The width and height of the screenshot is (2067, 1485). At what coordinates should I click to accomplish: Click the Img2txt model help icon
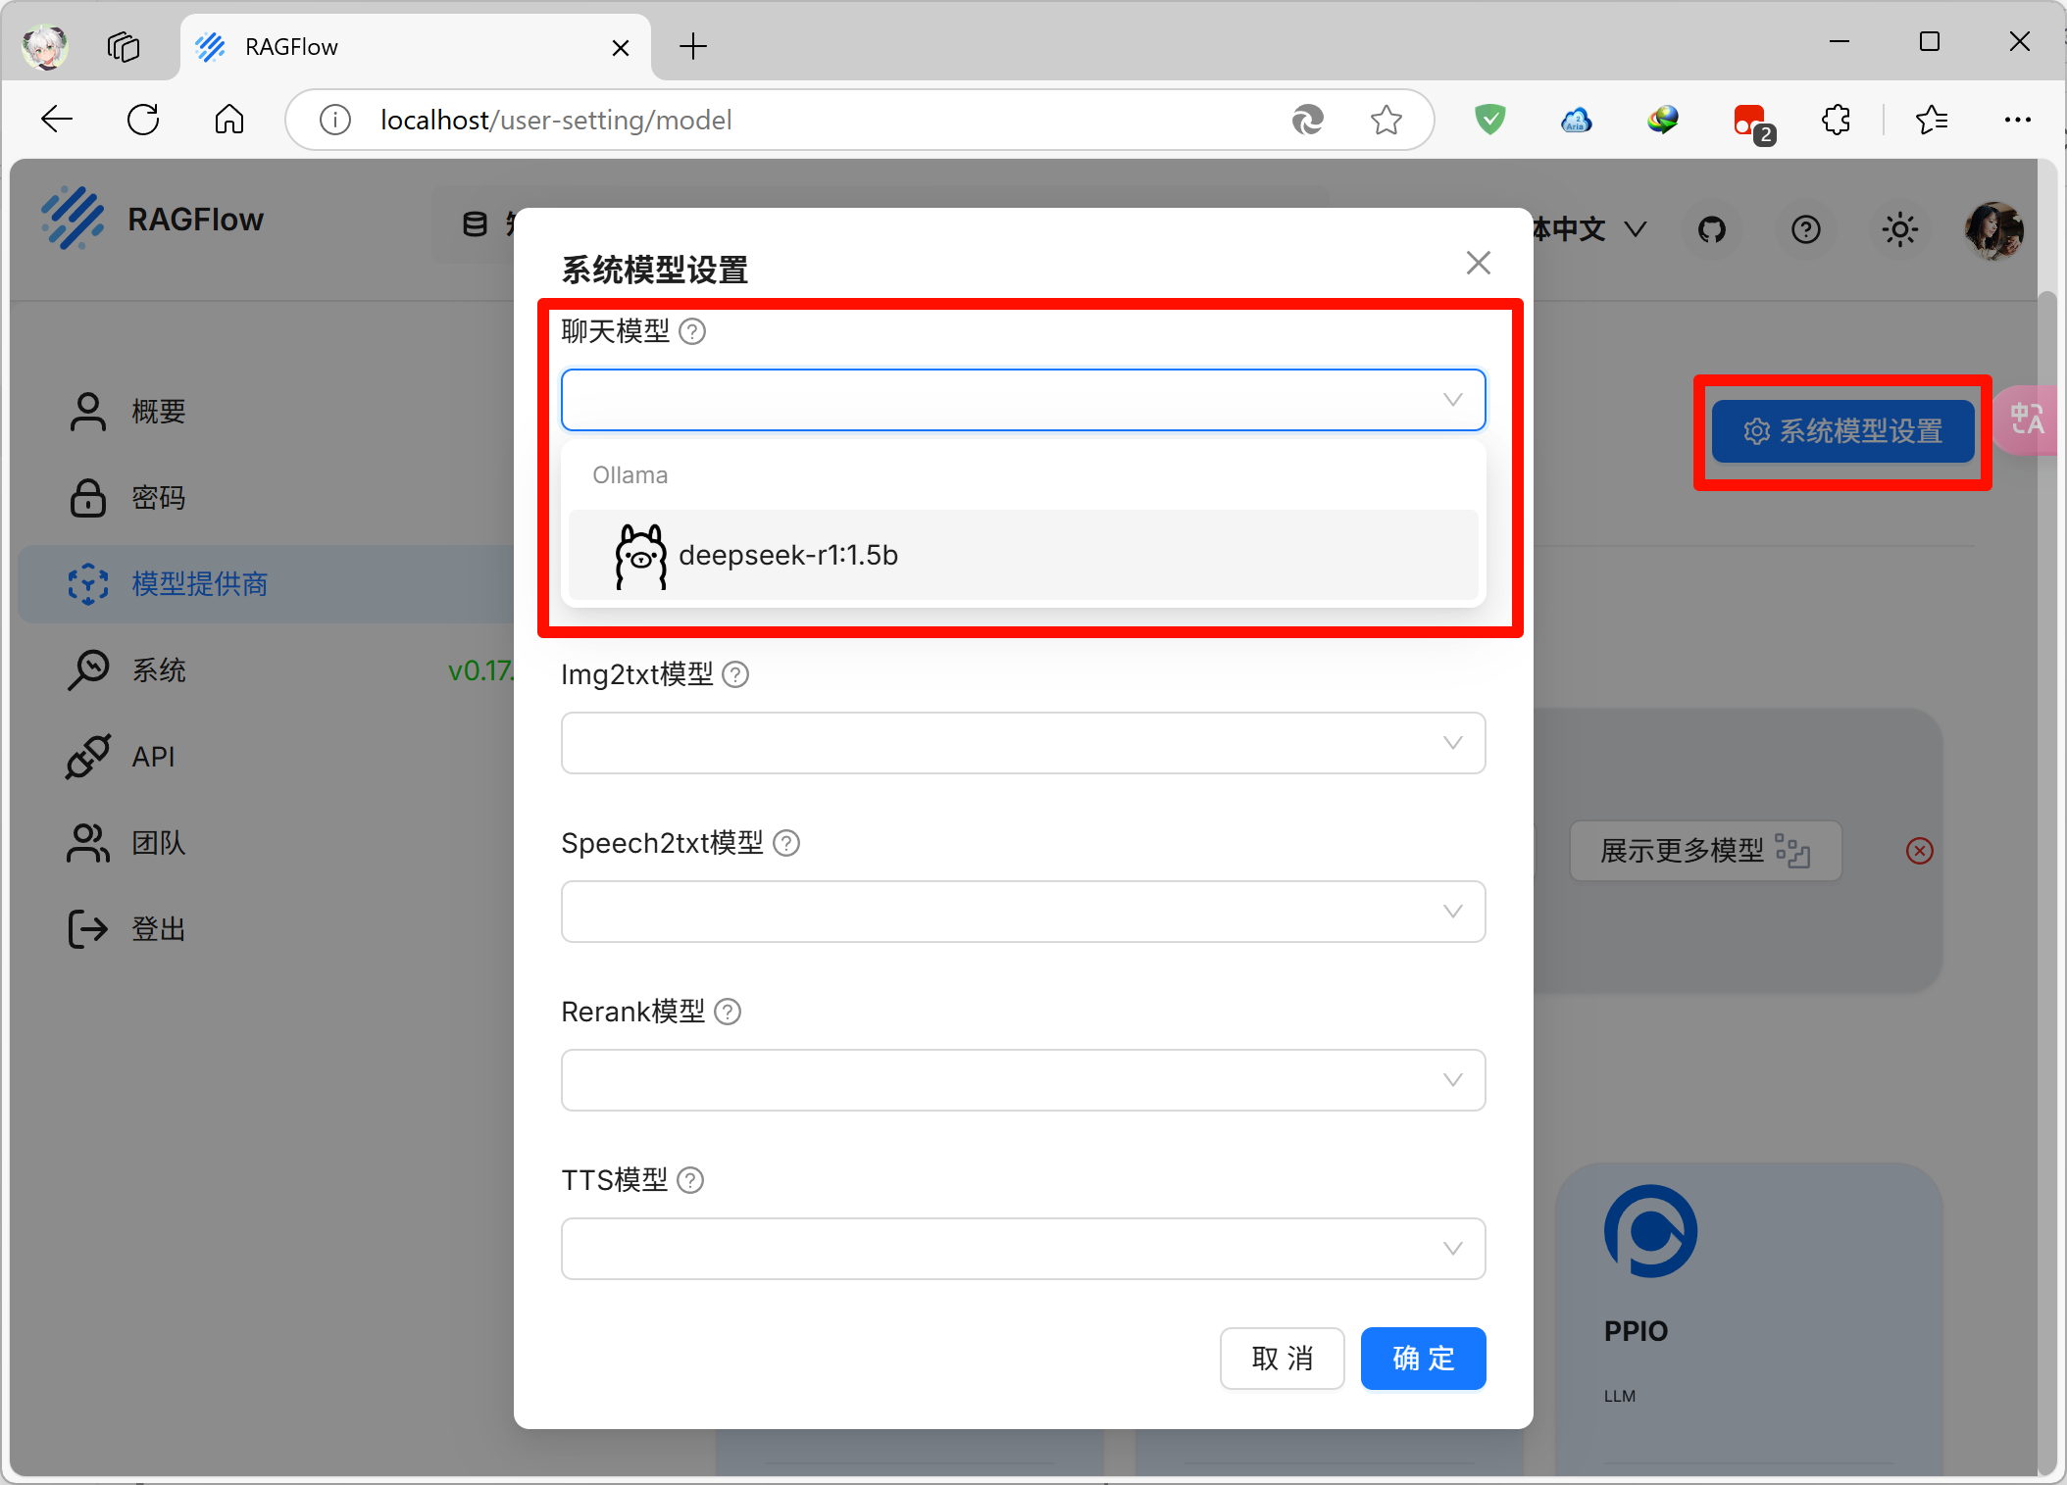point(735,675)
